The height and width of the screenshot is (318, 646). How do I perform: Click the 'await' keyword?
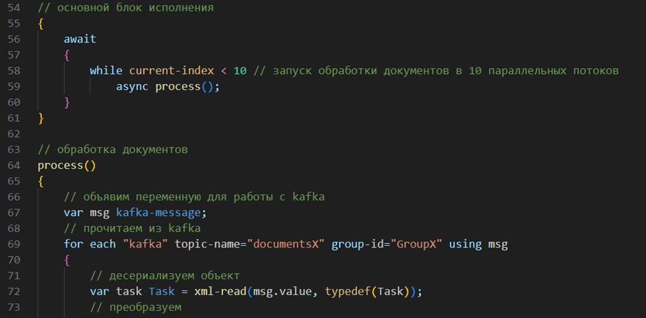[x=80, y=39]
